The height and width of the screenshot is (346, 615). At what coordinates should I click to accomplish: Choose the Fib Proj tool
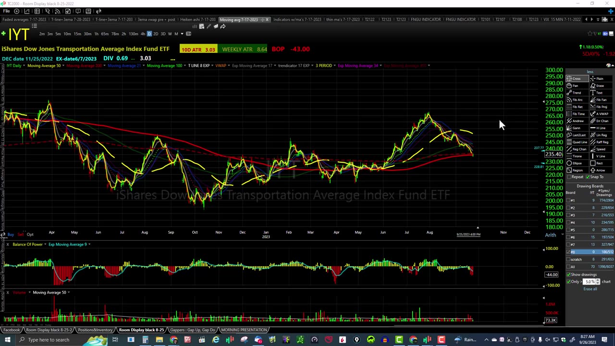tap(601, 107)
